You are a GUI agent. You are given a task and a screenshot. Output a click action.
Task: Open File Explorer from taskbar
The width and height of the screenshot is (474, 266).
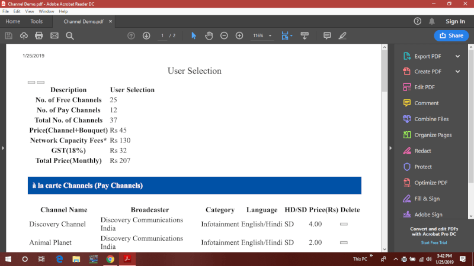[x=76, y=259]
